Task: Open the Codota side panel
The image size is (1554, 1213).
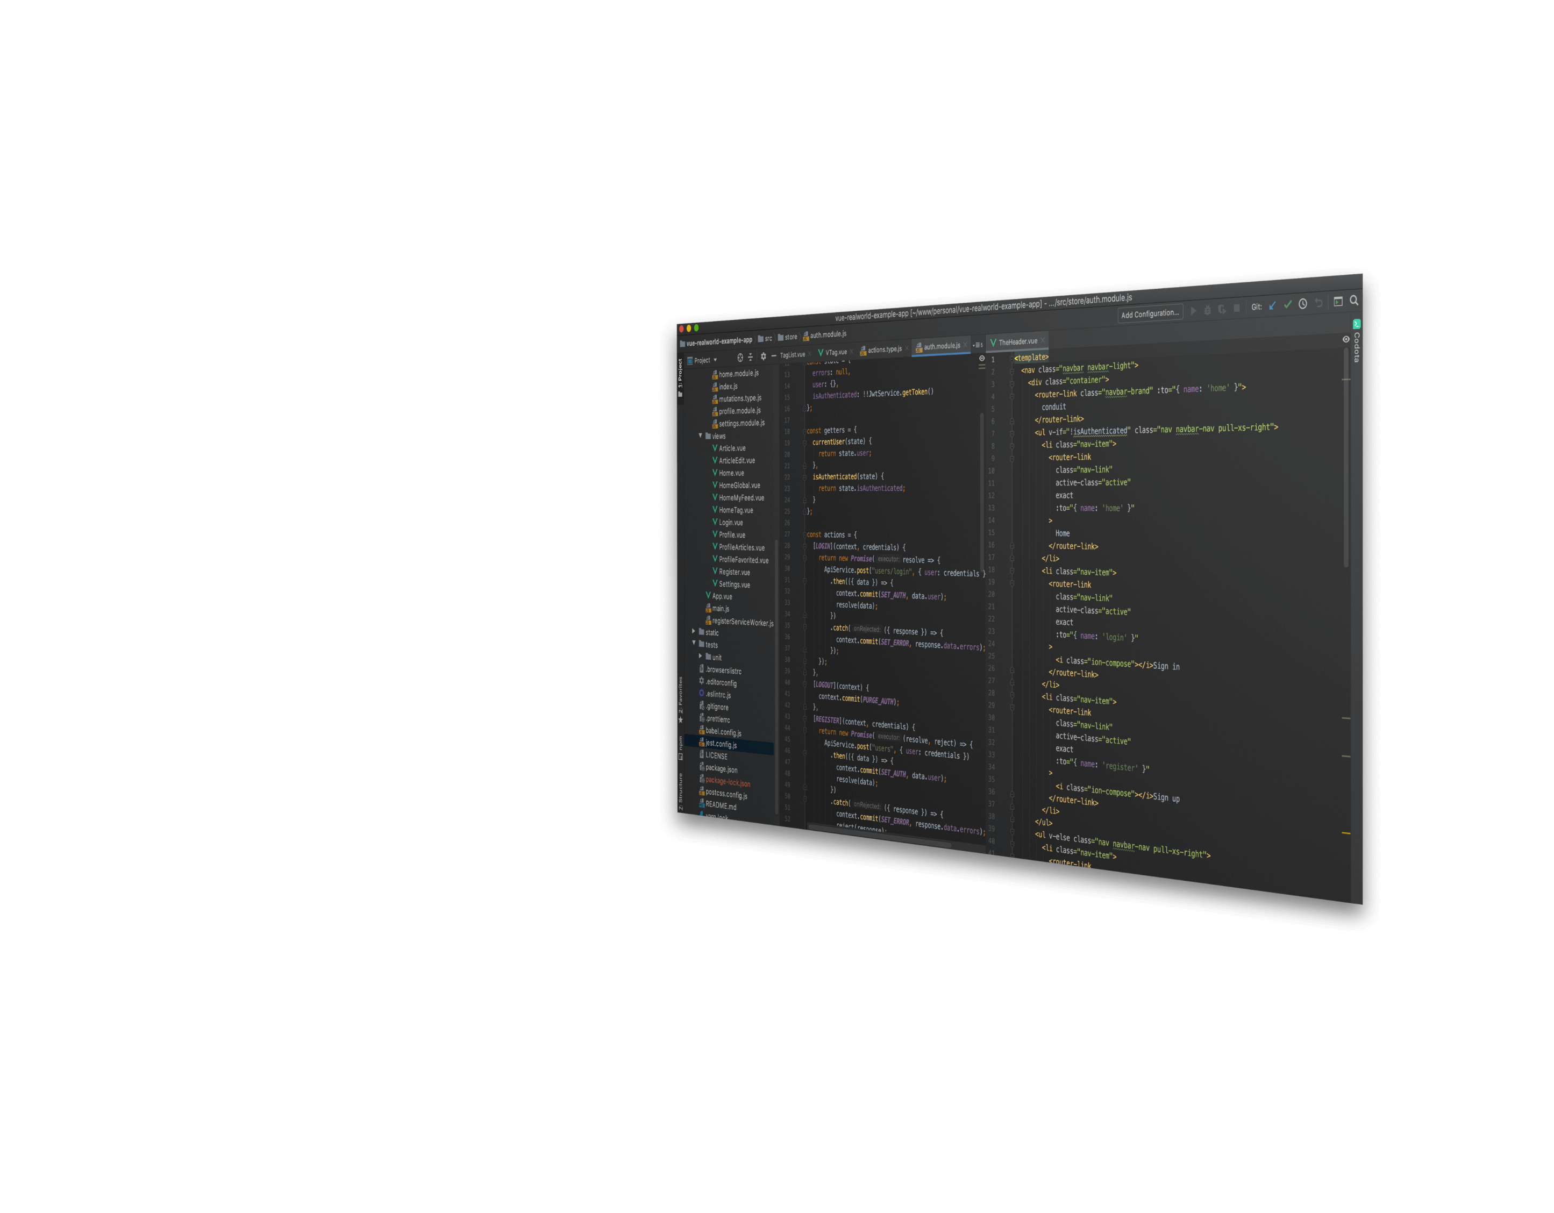Action: coord(1356,347)
